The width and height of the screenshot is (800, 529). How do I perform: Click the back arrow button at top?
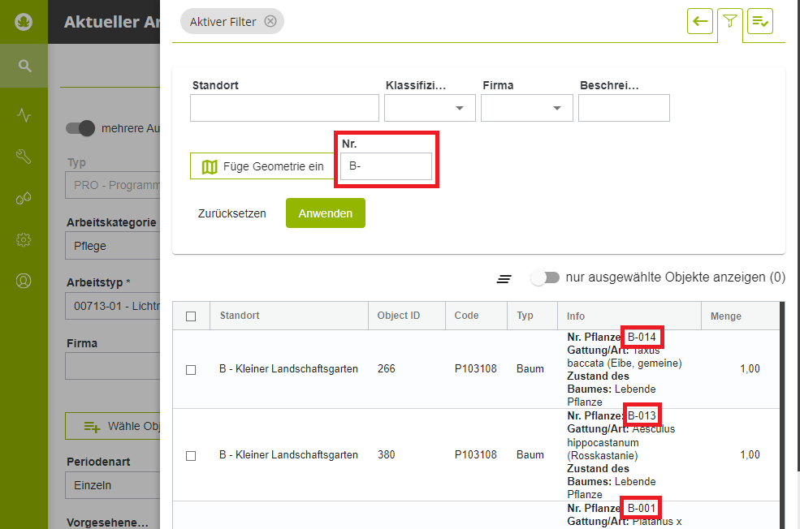click(x=699, y=22)
